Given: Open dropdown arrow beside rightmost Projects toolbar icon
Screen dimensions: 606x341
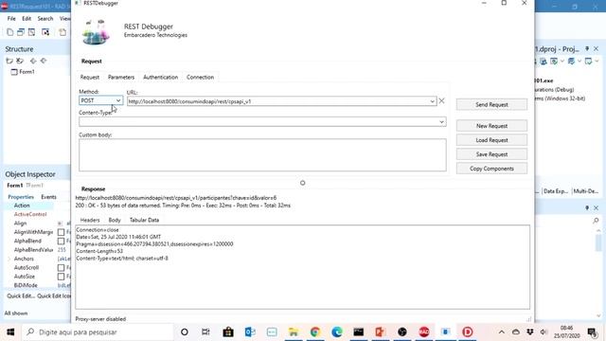Looking at the screenshot, I should (597, 61).
